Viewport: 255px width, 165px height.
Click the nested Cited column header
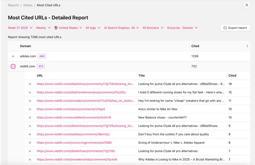[x=232, y=76]
